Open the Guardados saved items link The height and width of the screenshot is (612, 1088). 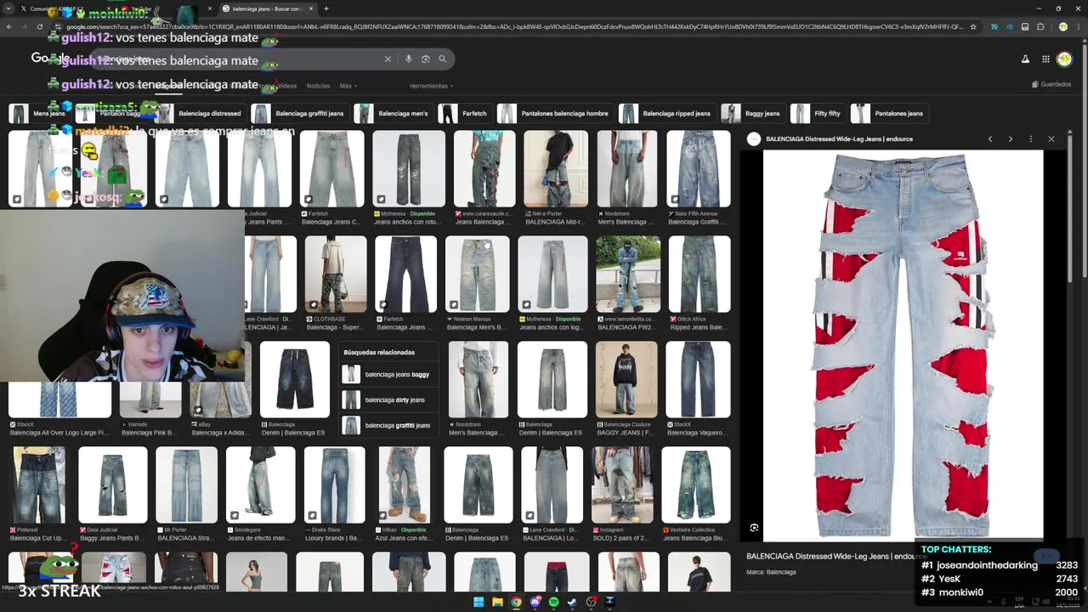click(x=1051, y=84)
